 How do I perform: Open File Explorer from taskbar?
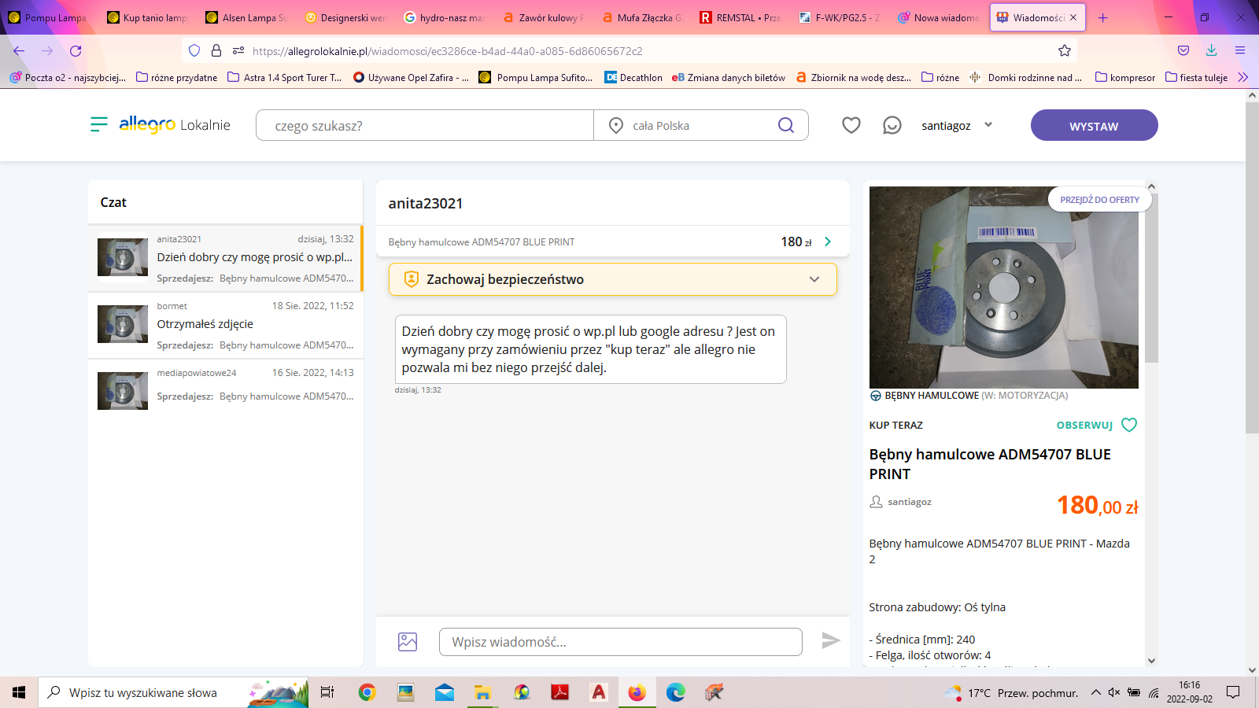(482, 692)
